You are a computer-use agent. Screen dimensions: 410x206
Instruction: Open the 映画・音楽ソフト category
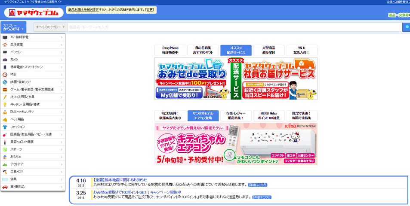pyautogui.click(x=33, y=82)
